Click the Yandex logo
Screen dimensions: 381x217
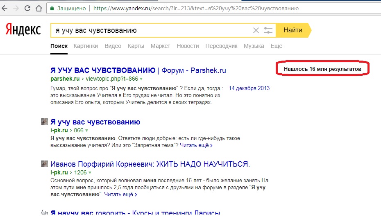pos(23,30)
